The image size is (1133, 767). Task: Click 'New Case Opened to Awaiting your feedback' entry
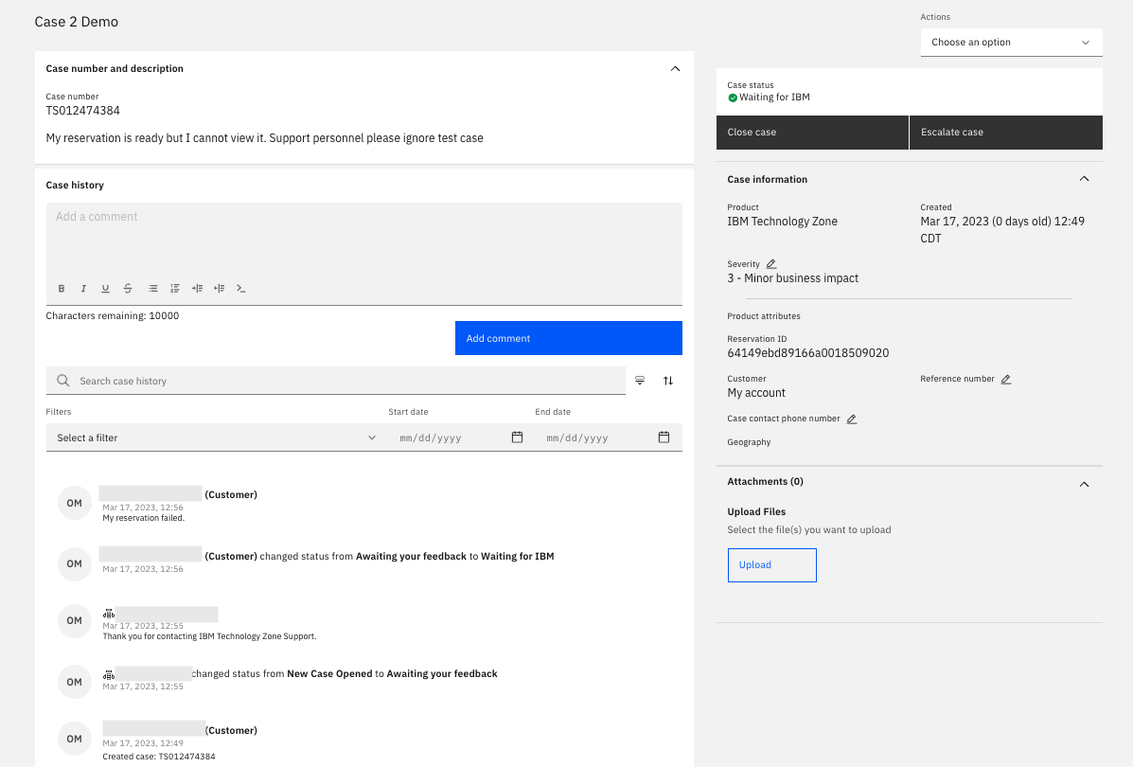[345, 674]
